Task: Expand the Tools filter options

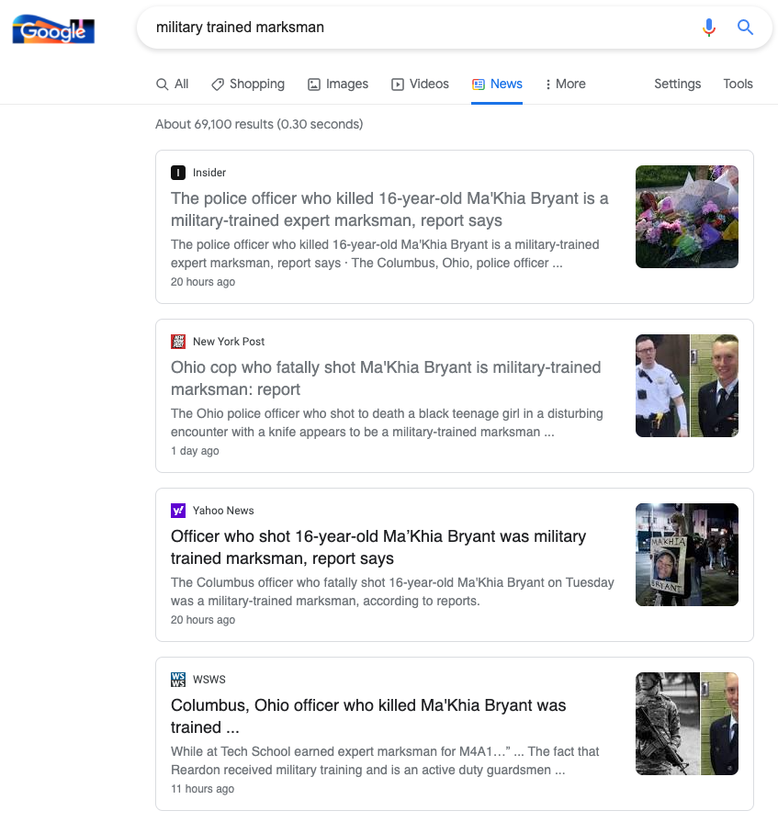Action: (x=738, y=84)
